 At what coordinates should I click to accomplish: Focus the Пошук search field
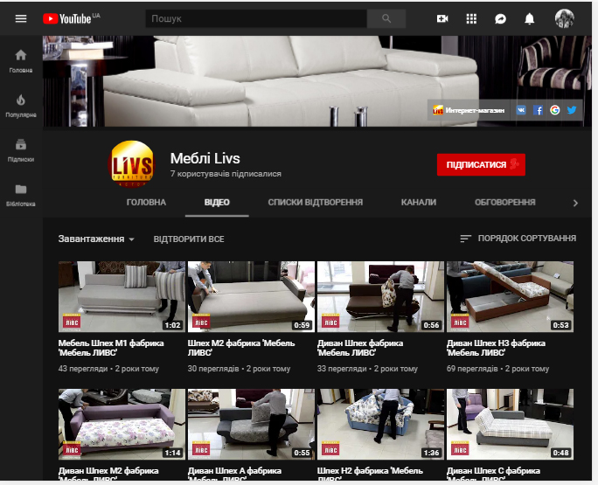[256, 18]
